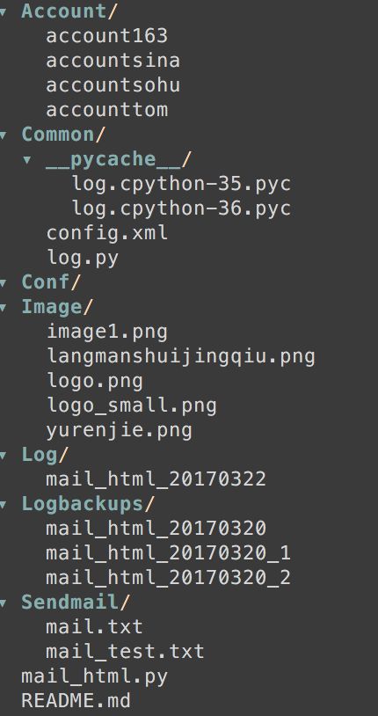Open the account163 file
The width and height of the screenshot is (378, 716).
tap(107, 36)
